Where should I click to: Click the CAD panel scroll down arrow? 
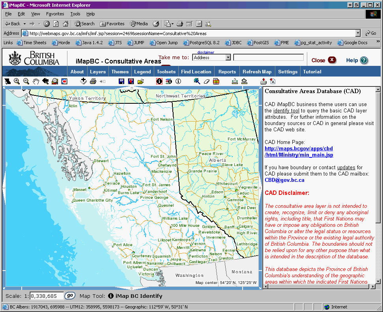[378, 282]
